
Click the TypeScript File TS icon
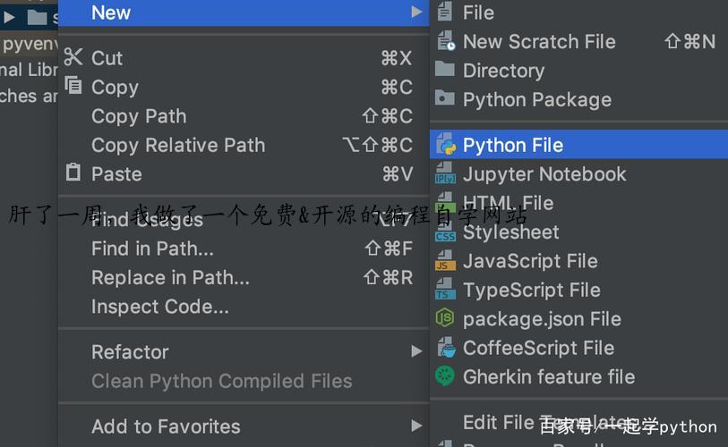point(445,291)
